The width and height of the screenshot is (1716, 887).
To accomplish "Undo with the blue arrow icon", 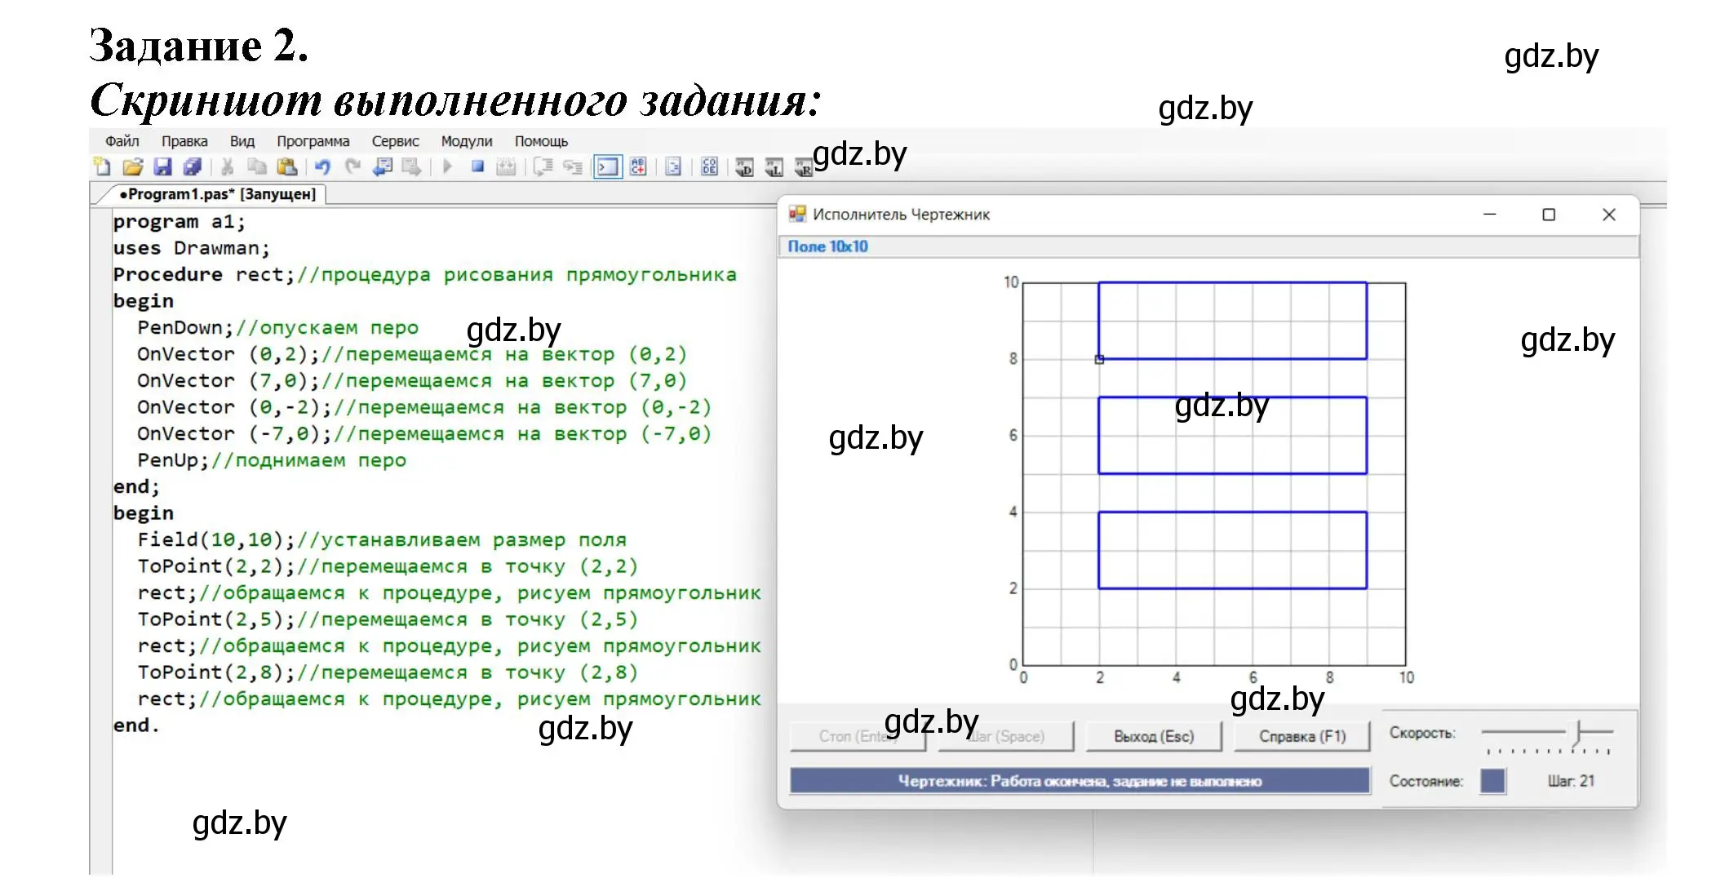I will coord(322,167).
